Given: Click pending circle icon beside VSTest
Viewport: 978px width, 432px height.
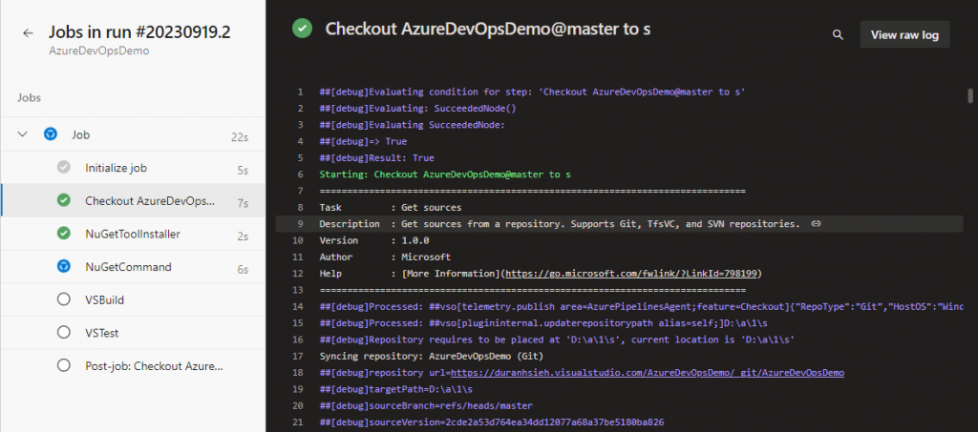Looking at the screenshot, I should (x=63, y=333).
